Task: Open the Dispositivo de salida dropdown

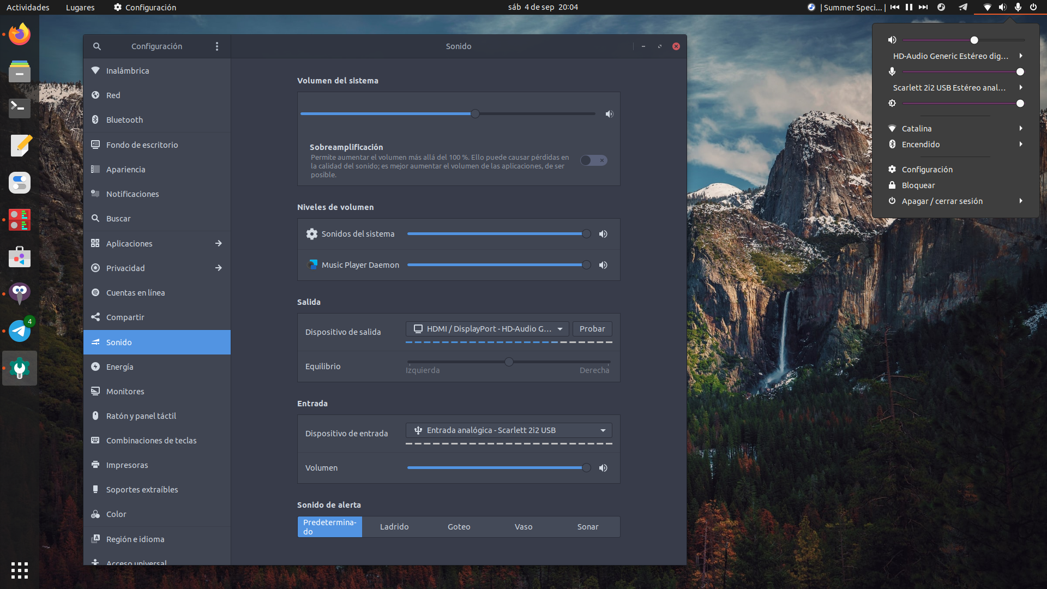Action: point(488,329)
